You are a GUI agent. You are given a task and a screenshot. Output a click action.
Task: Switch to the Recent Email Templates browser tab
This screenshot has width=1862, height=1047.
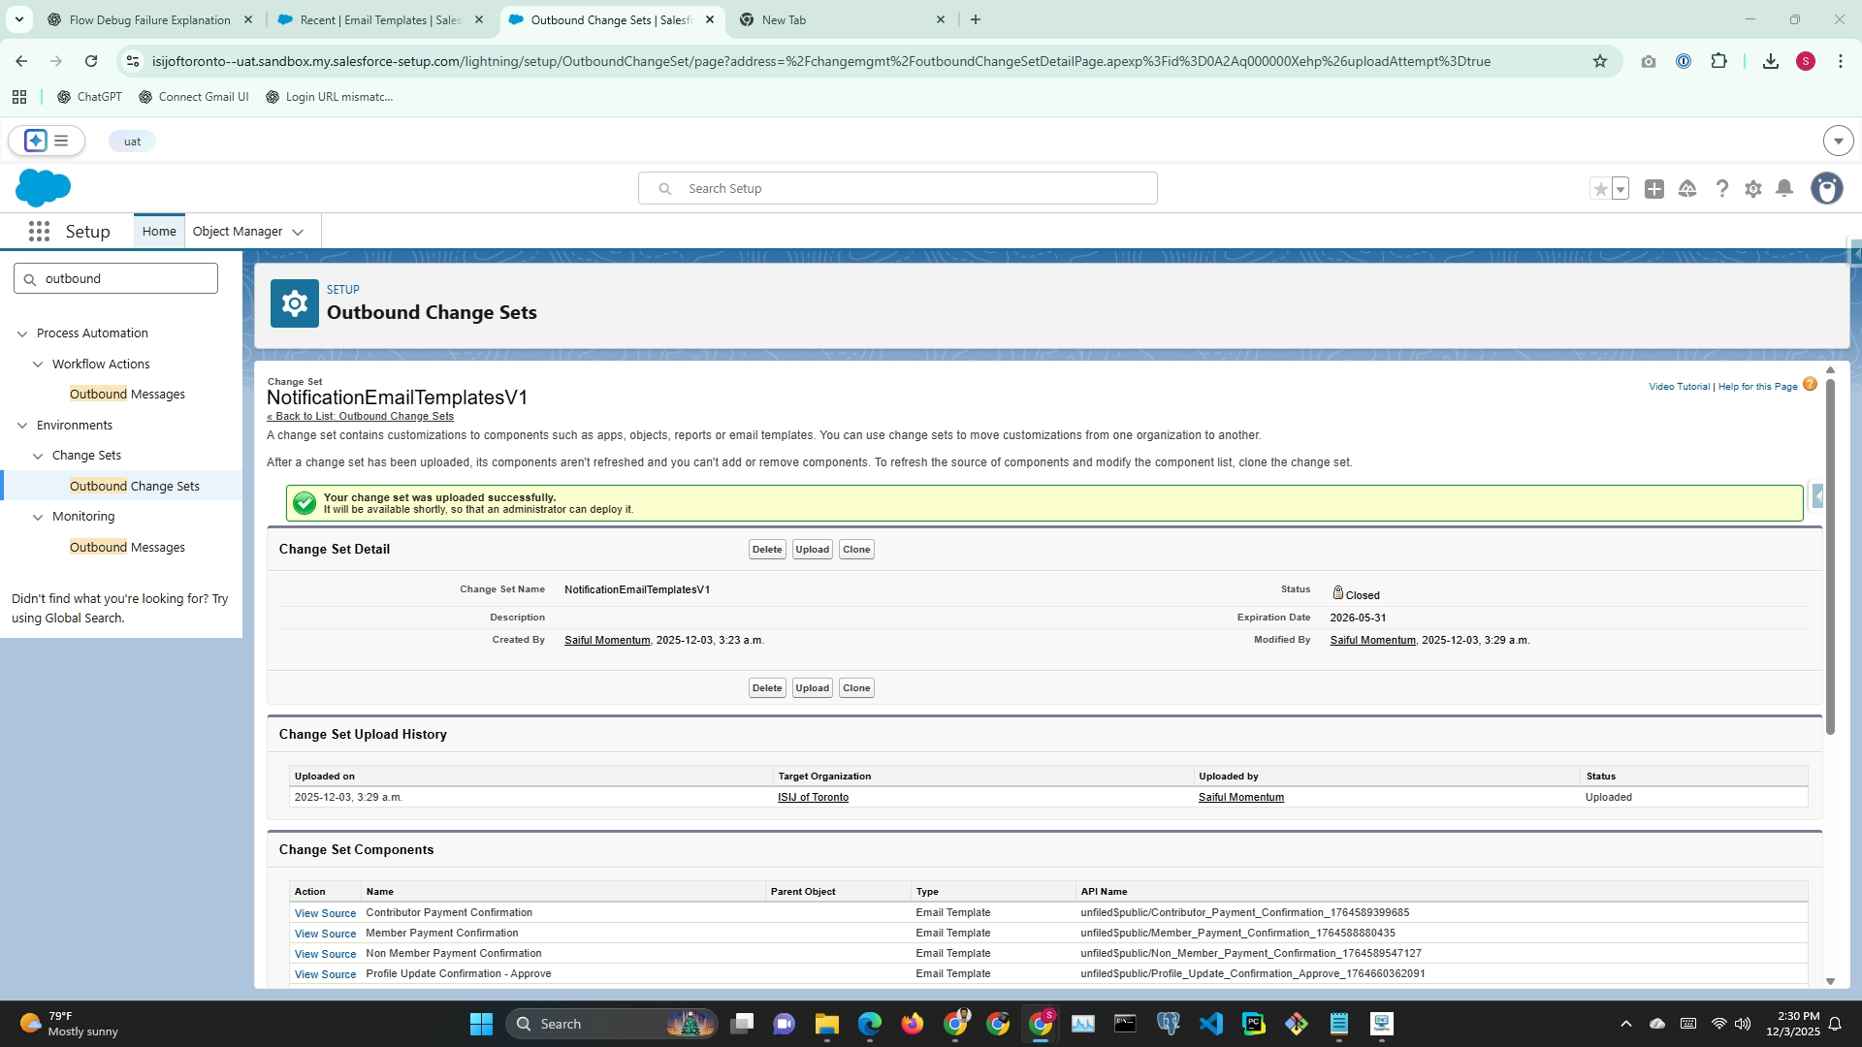click(x=378, y=19)
